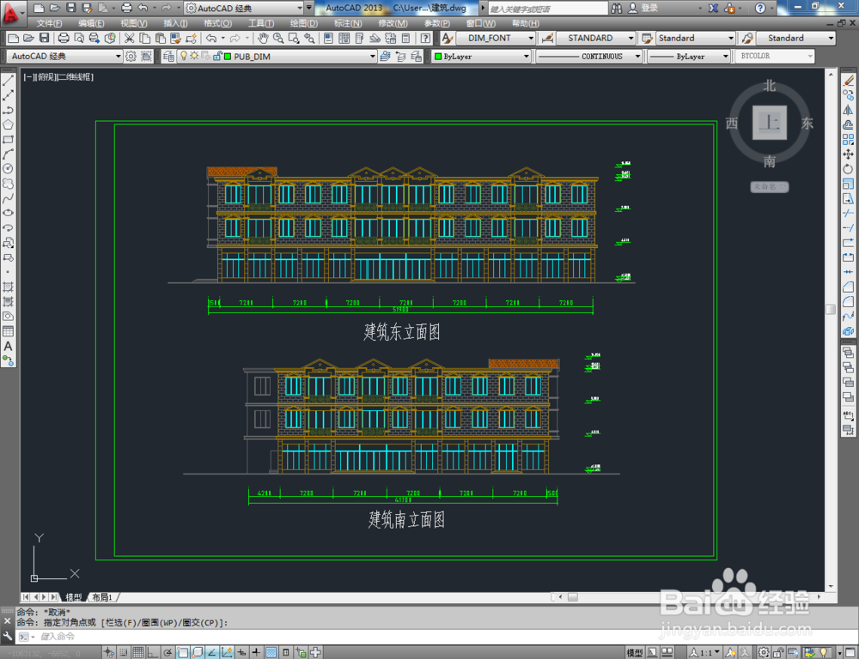Switch to the 布局1 layout tab
This screenshot has width=859, height=659.
pyautogui.click(x=102, y=597)
